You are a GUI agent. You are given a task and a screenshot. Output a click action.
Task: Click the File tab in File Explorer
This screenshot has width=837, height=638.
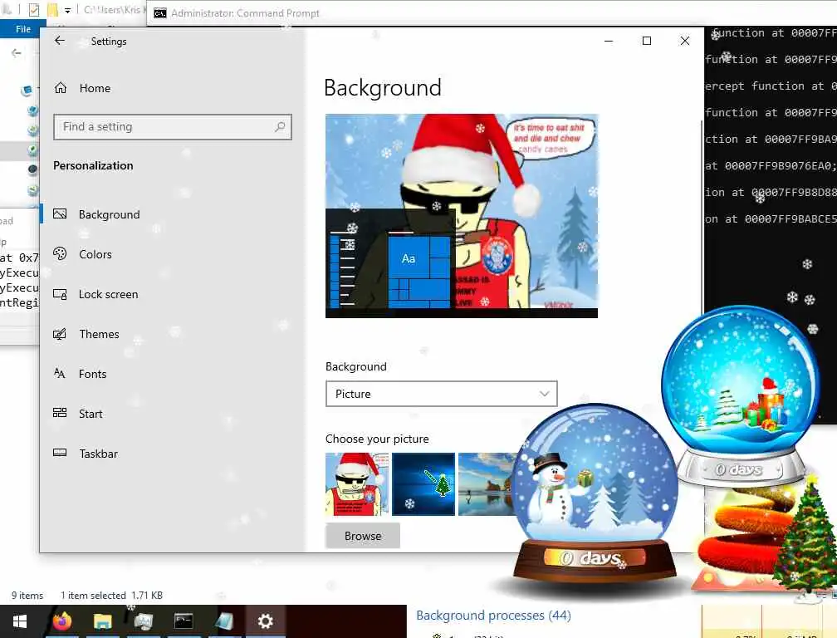pos(23,29)
